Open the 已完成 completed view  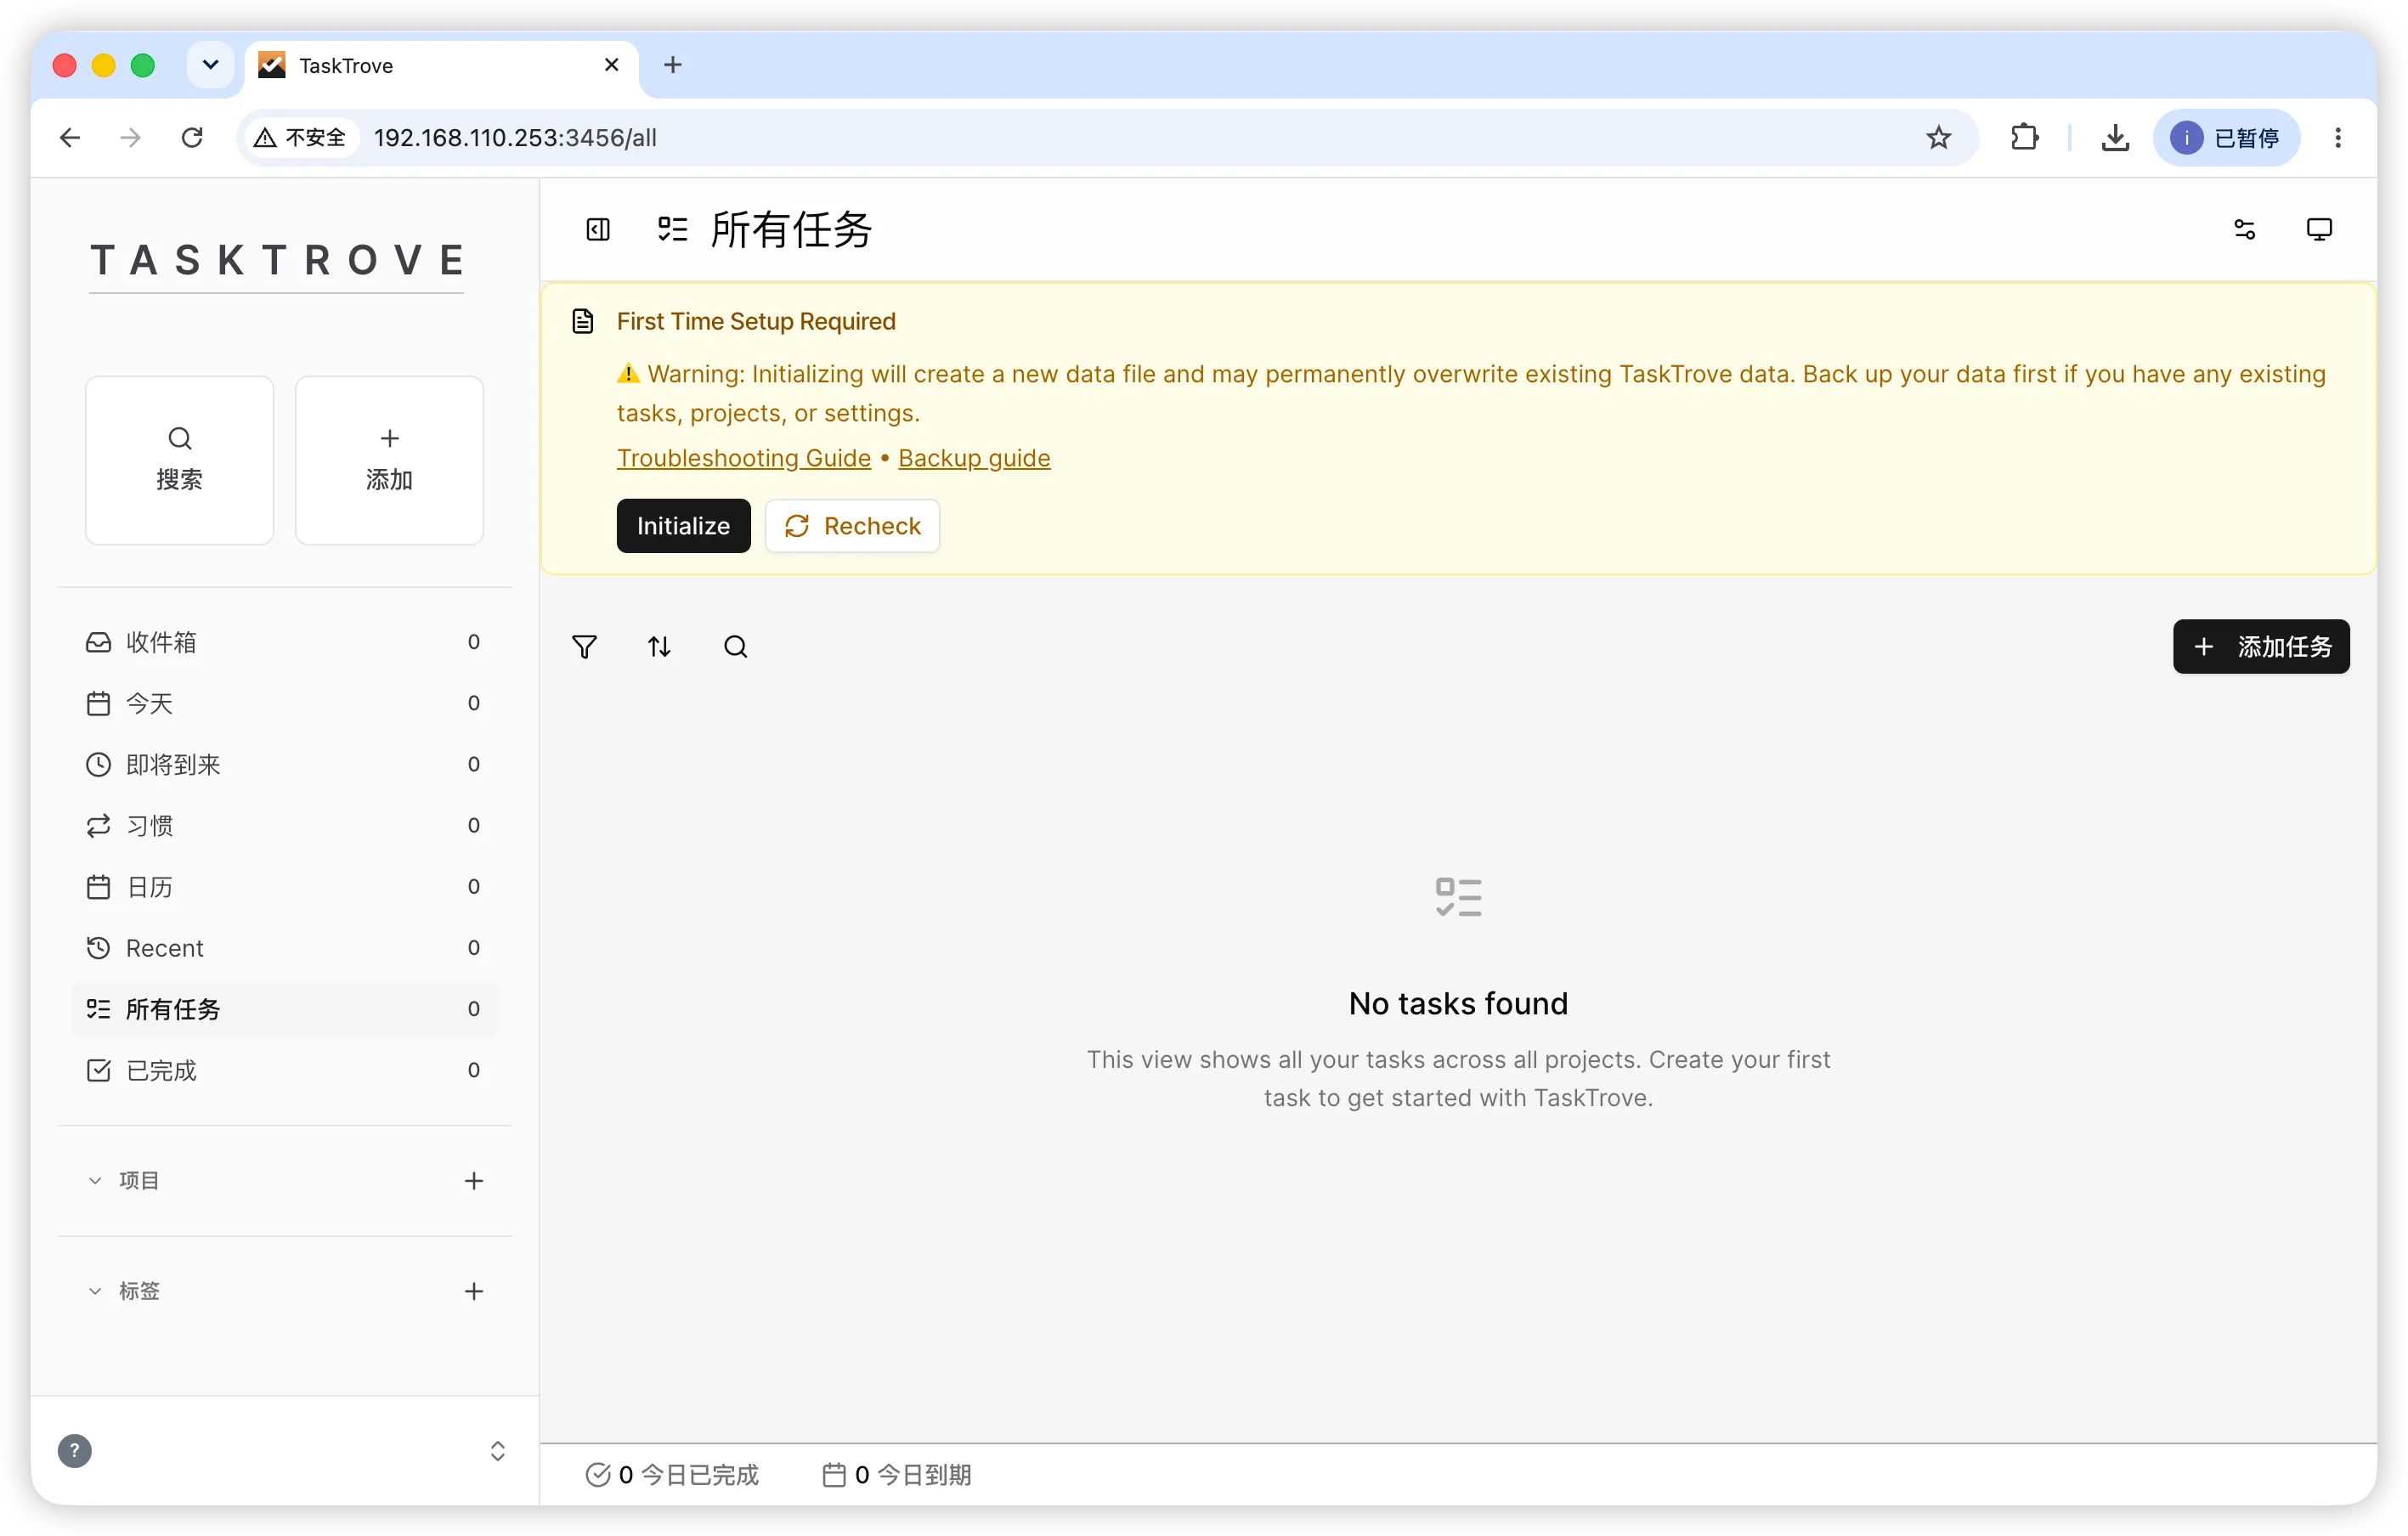coord(284,1070)
